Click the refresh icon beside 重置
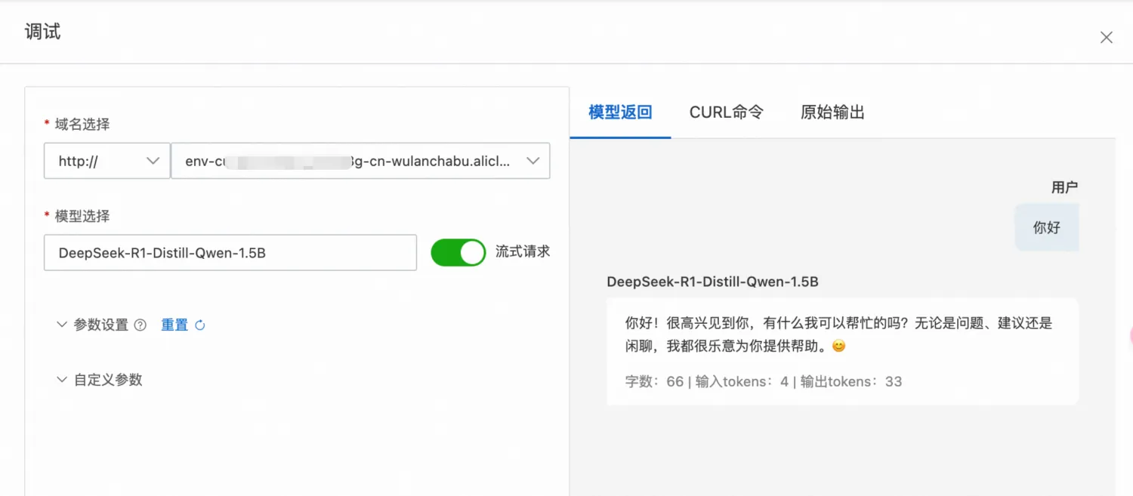The image size is (1133, 496). [x=200, y=325]
